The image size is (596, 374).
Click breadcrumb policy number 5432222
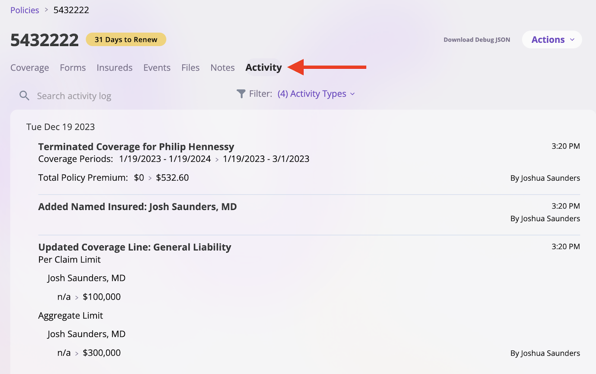tap(71, 10)
